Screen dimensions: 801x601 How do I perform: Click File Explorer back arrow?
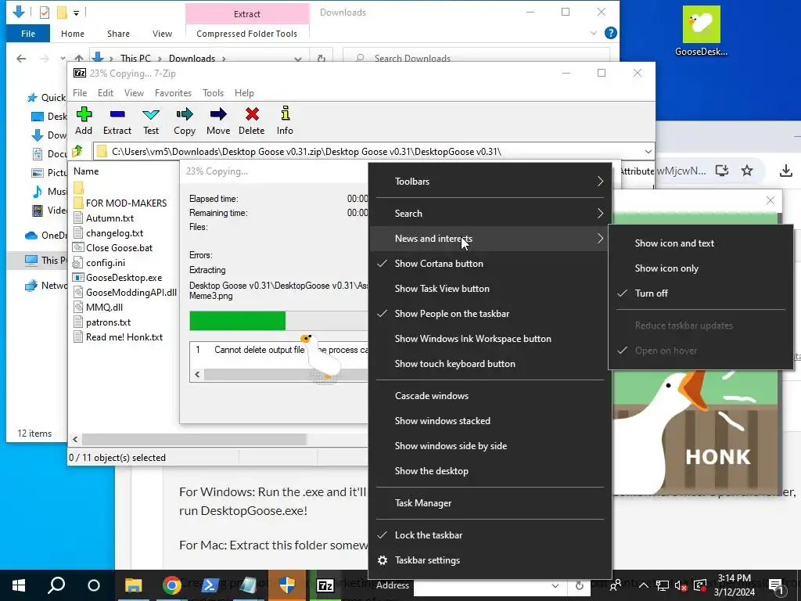[21, 58]
